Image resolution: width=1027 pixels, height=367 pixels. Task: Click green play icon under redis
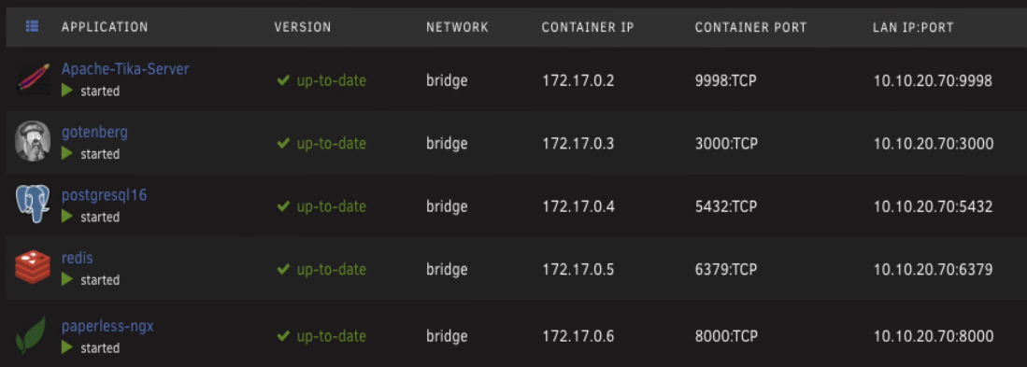tap(66, 279)
